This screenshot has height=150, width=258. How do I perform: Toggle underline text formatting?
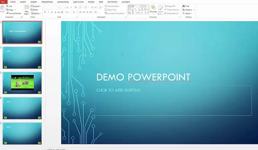point(52,12)
